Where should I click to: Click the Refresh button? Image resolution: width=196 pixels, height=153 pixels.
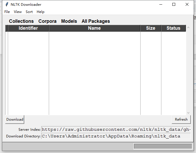coord(181,120)
